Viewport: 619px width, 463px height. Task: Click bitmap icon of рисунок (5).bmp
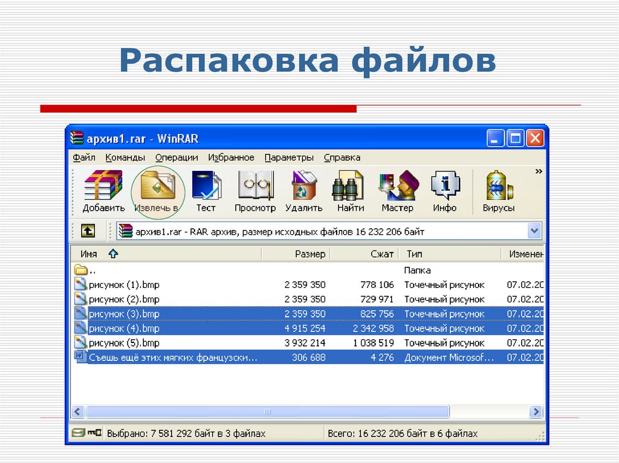(x=80, y=342)
